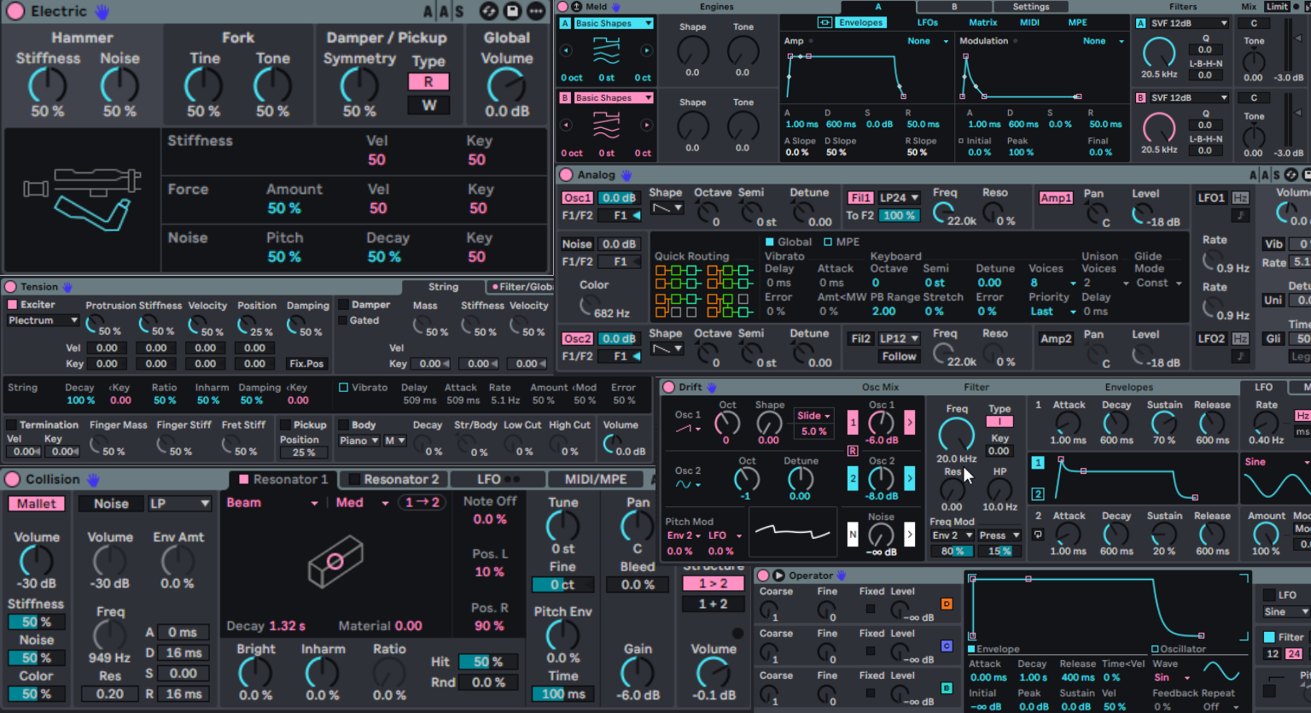The width and height of the screenshot is (1311, 713).
Task: Click the Drift filter Freq knob
Action: tap(956, 435)
